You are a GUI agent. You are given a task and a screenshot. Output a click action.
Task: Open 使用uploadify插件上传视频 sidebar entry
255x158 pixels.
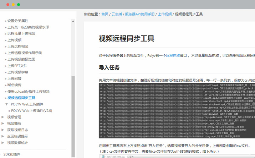click(28, 91)
